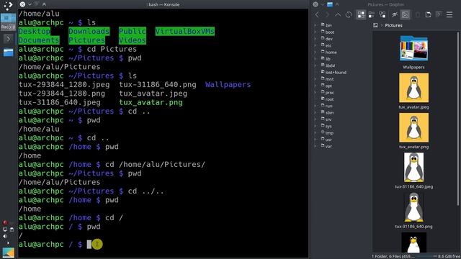Reload the Dolphin folder view

[x=349, y=14]
